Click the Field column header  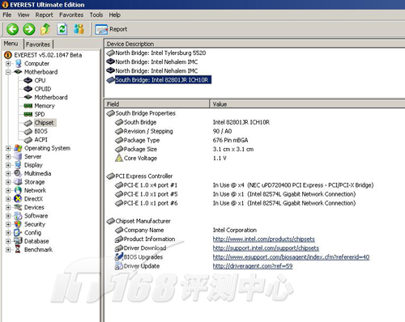tap(157, 104)
